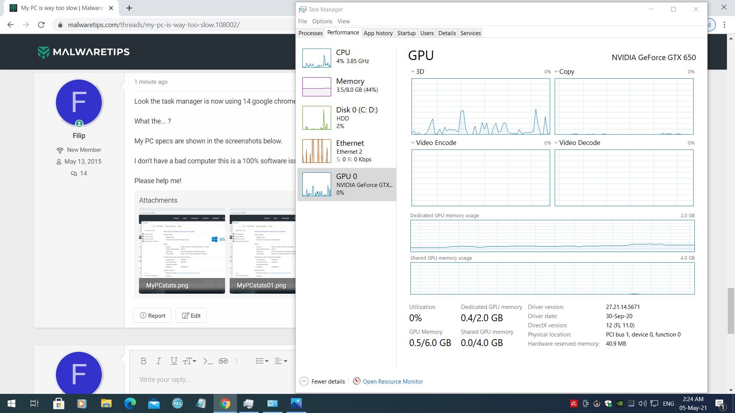Open the Options menu
Viewport: 735px width, 413px height.
pos(322,21)
